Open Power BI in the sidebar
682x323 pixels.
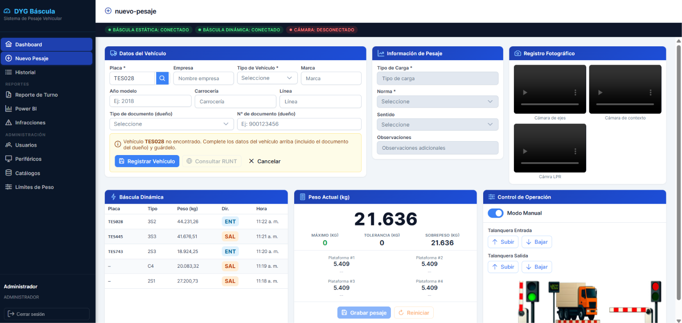[46, 109]
